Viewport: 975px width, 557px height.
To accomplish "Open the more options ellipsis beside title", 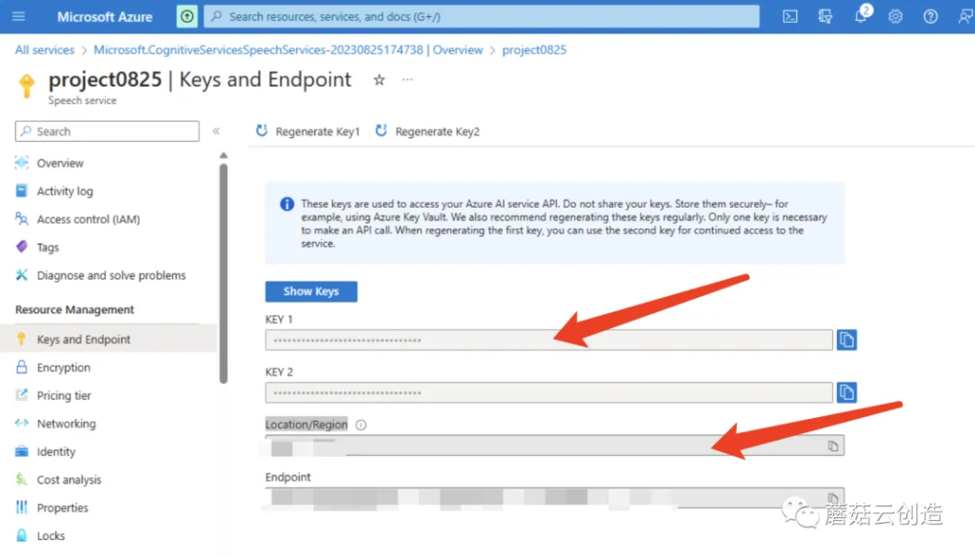I will [408, 80].
